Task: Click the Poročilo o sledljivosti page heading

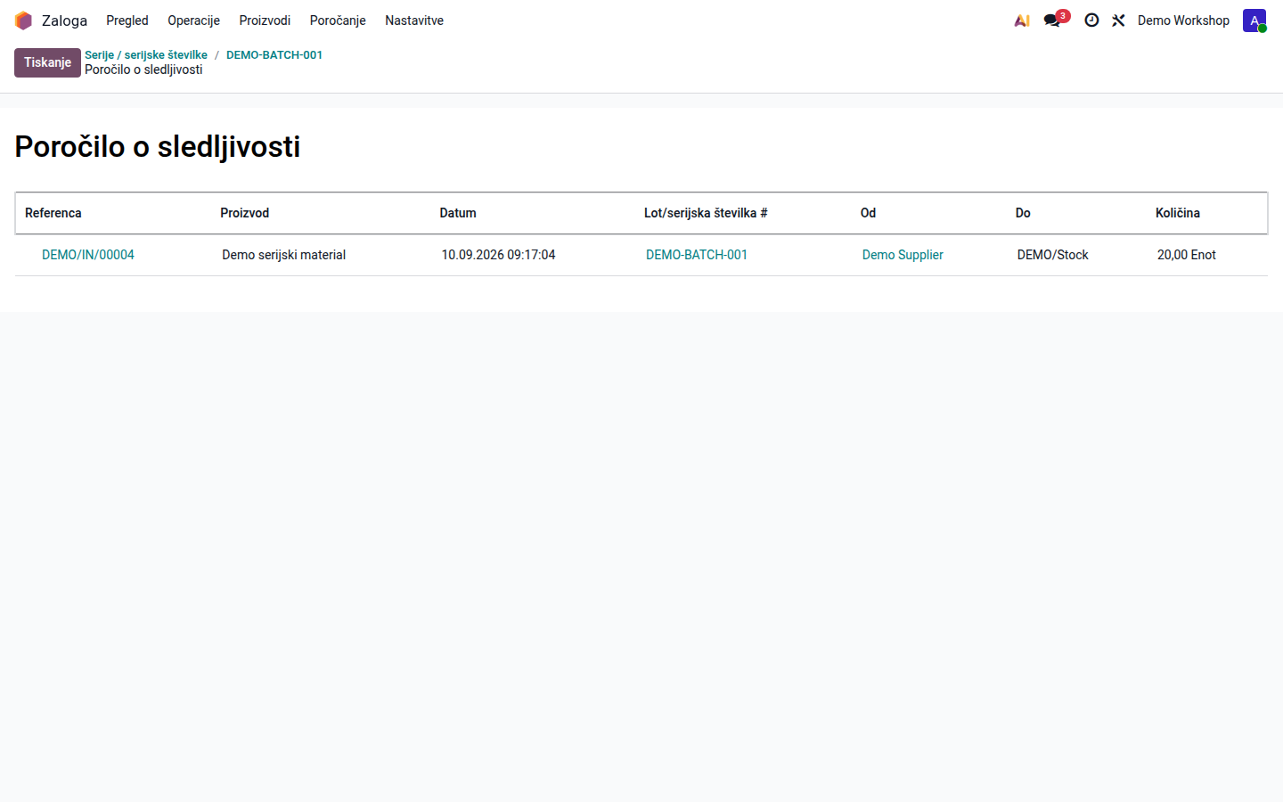Action: coord(158,147)
